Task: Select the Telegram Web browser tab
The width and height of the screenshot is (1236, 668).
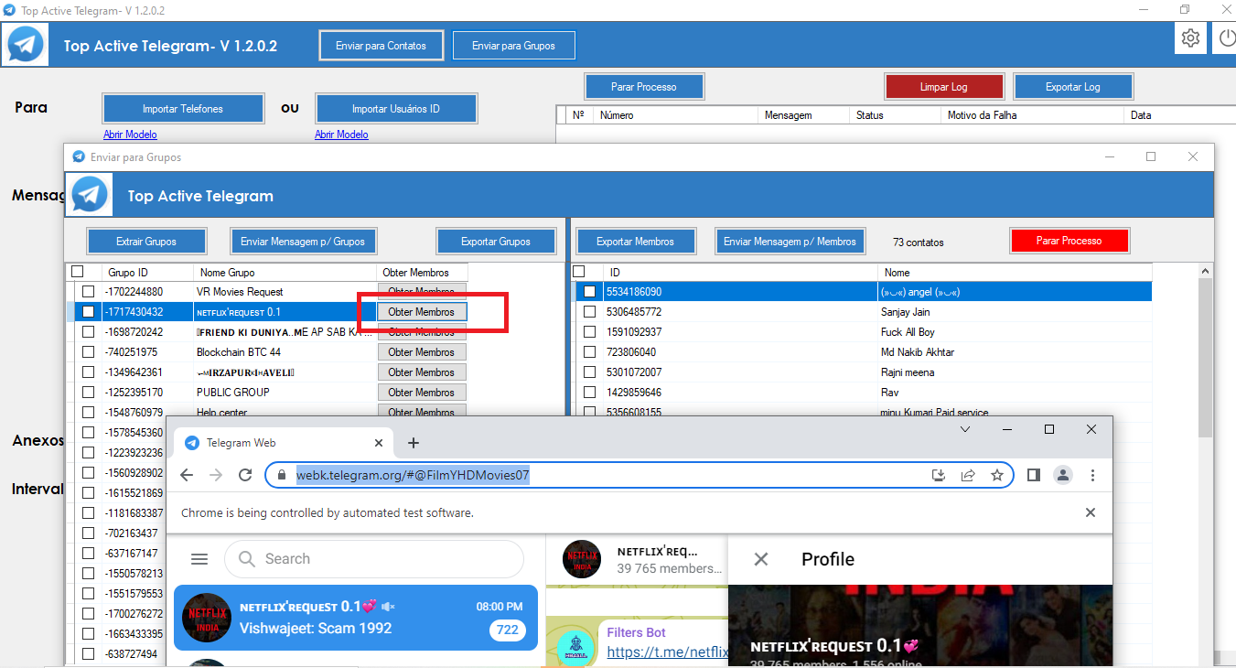Action: click(x=284, y=443)
